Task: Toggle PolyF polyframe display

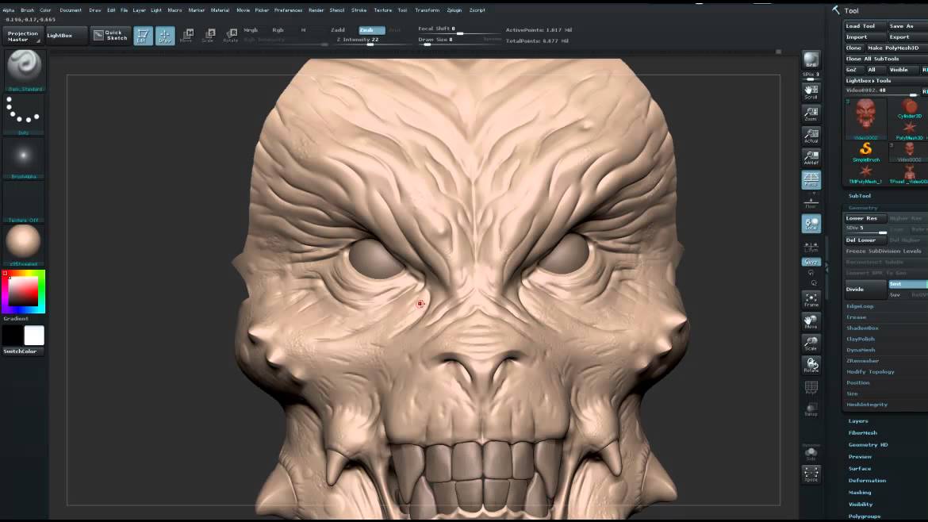Action: click(811, 387)
